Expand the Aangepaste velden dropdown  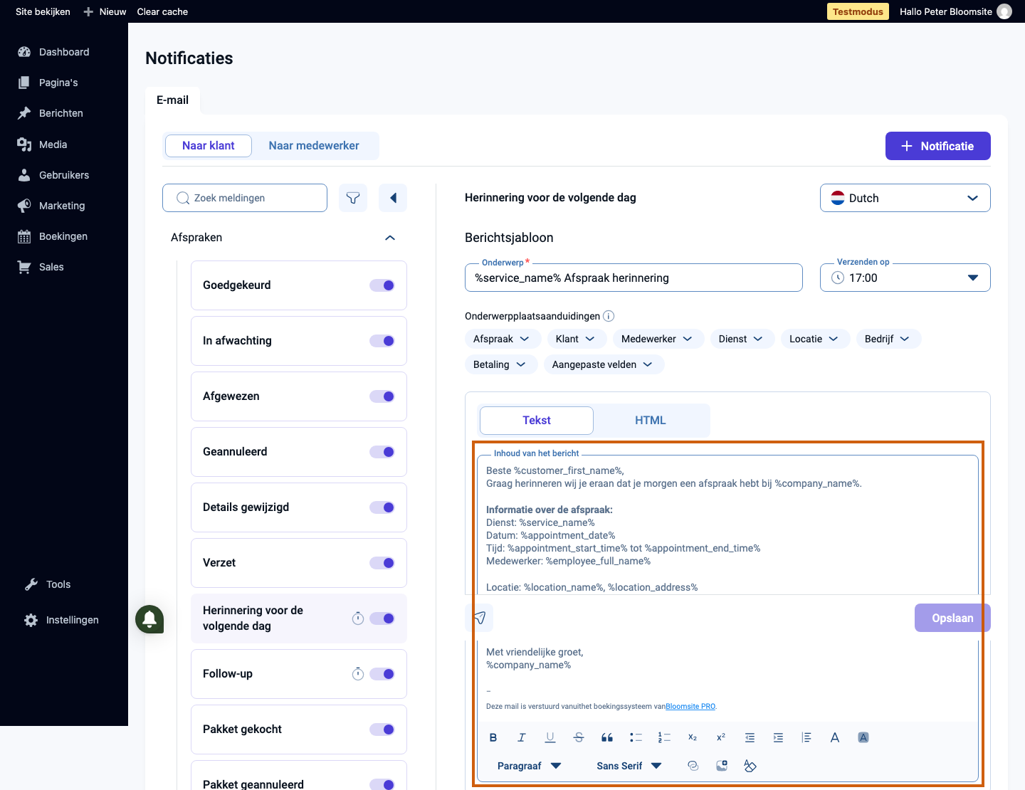coord(604,364)
